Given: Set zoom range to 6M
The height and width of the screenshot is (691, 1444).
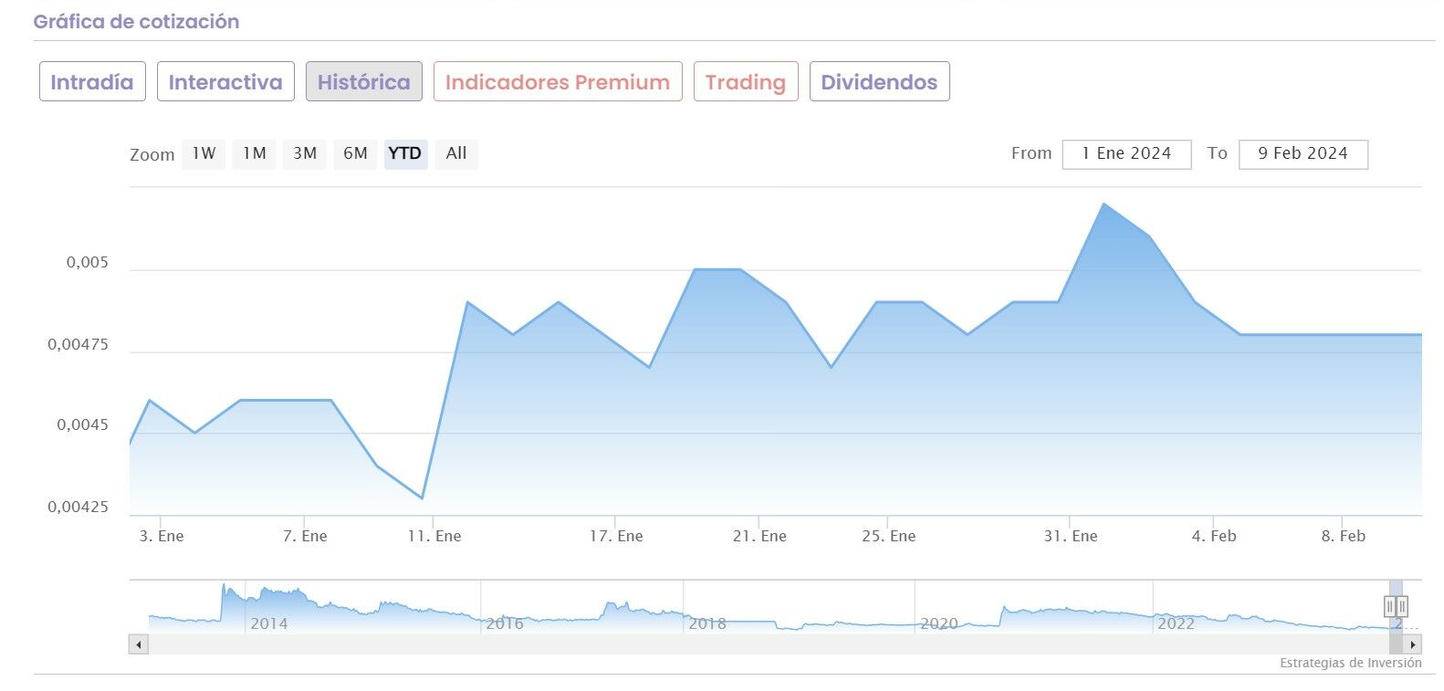Looking at the screenshot, I should 355,153.
